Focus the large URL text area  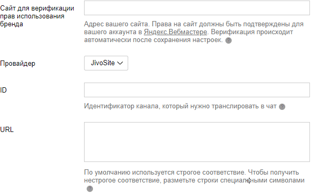[197, 142]
